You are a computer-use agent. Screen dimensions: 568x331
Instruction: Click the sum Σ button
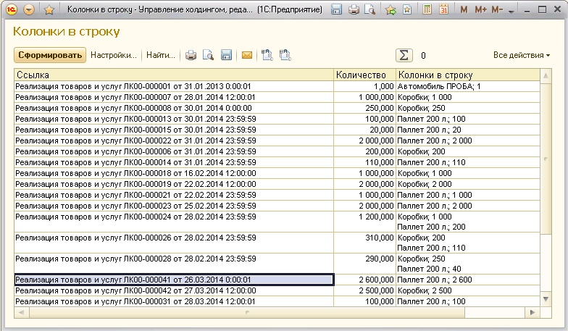pyautogui.click(x=404, y=55)
